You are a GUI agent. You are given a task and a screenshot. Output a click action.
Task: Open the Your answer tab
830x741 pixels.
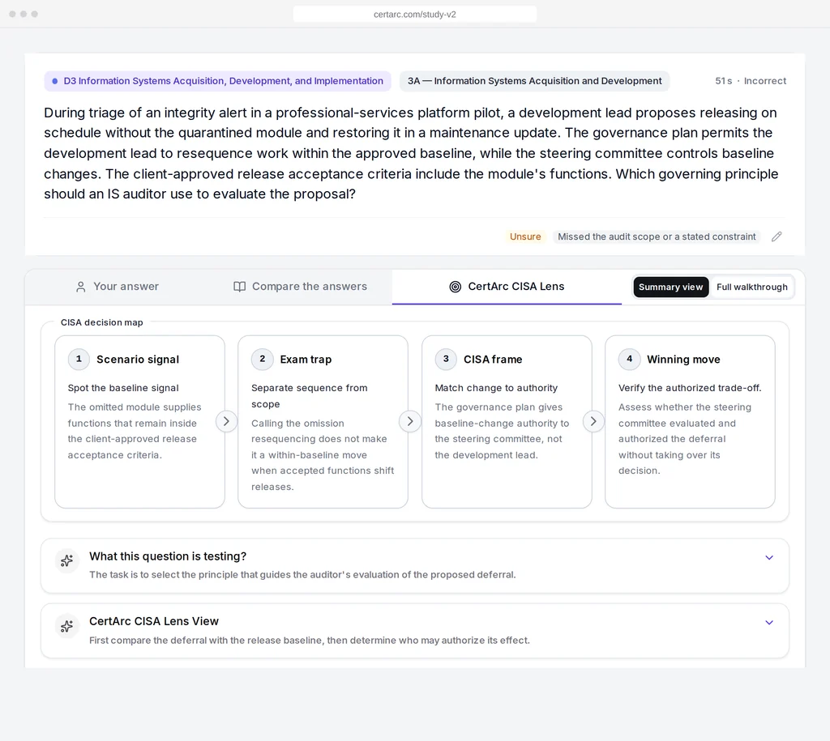[117, 287]
